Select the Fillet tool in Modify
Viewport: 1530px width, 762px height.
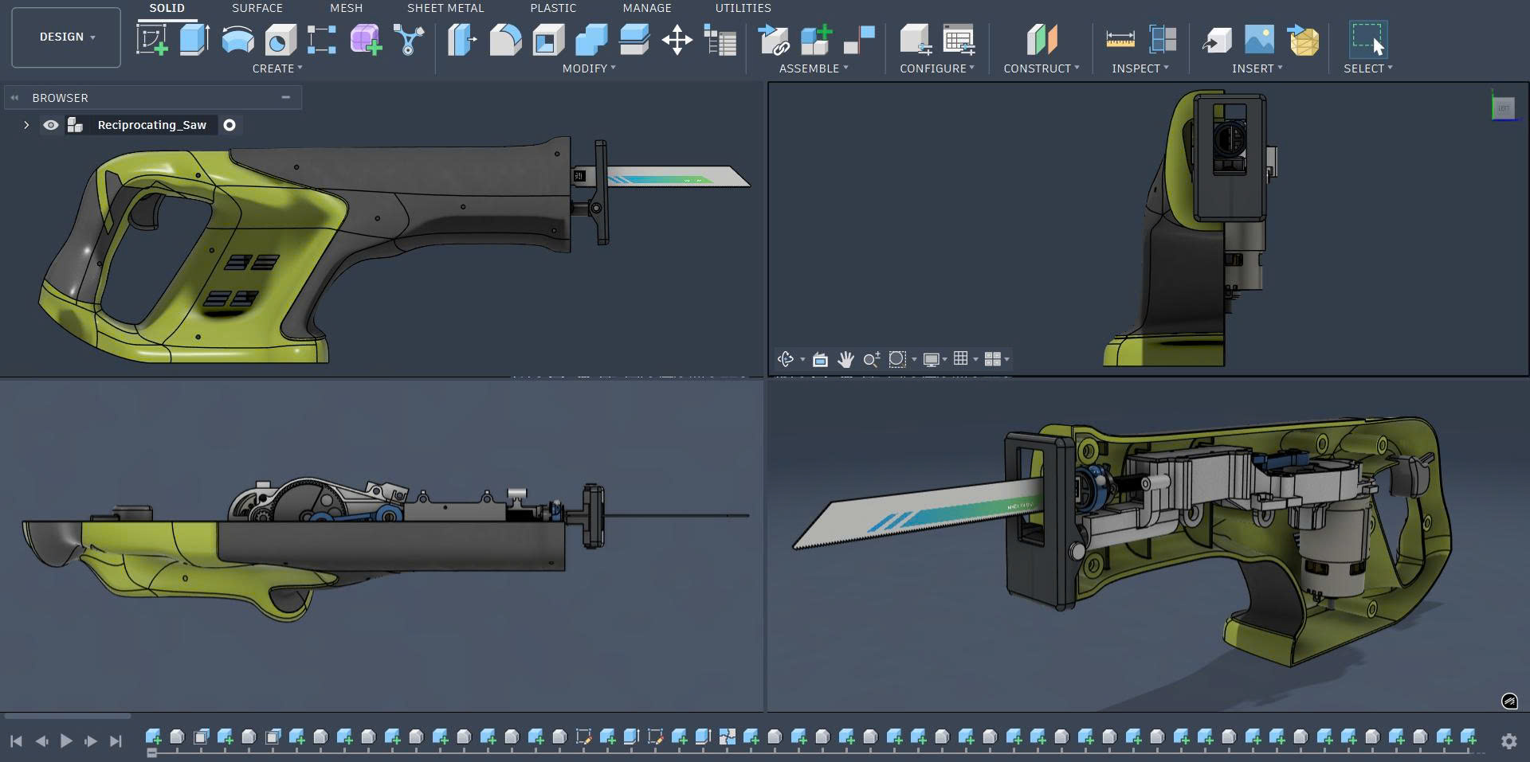click(504, 39)
